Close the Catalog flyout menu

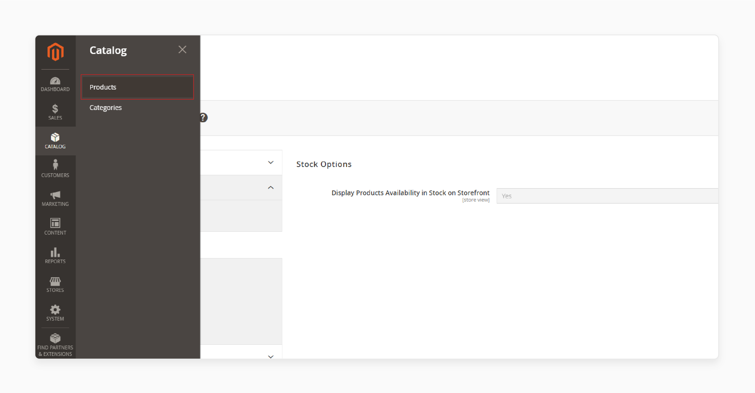tap(182, 49)
